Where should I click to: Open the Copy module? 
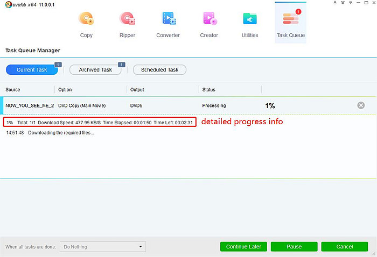[x=86, y=25]
